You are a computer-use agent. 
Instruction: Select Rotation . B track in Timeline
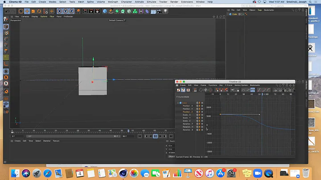click(188, 130)
